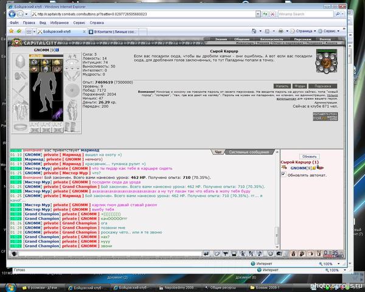Viewport: 365px width, 292px height.
Task: Click the empty shield slot
Action: coord(72,90)
